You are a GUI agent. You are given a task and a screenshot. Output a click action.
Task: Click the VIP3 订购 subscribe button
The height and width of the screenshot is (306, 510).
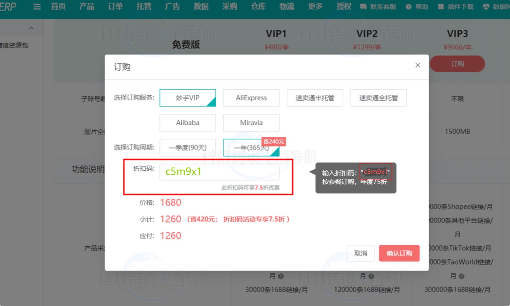click(457, 64)
